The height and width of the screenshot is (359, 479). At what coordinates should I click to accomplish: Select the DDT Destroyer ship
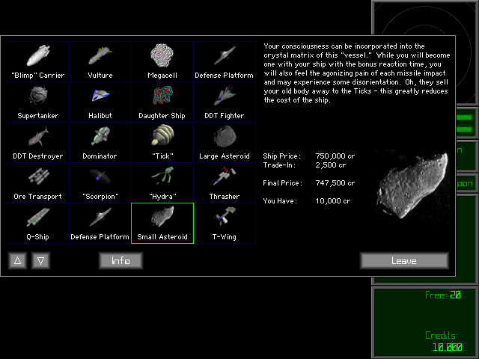pos(38,142)
